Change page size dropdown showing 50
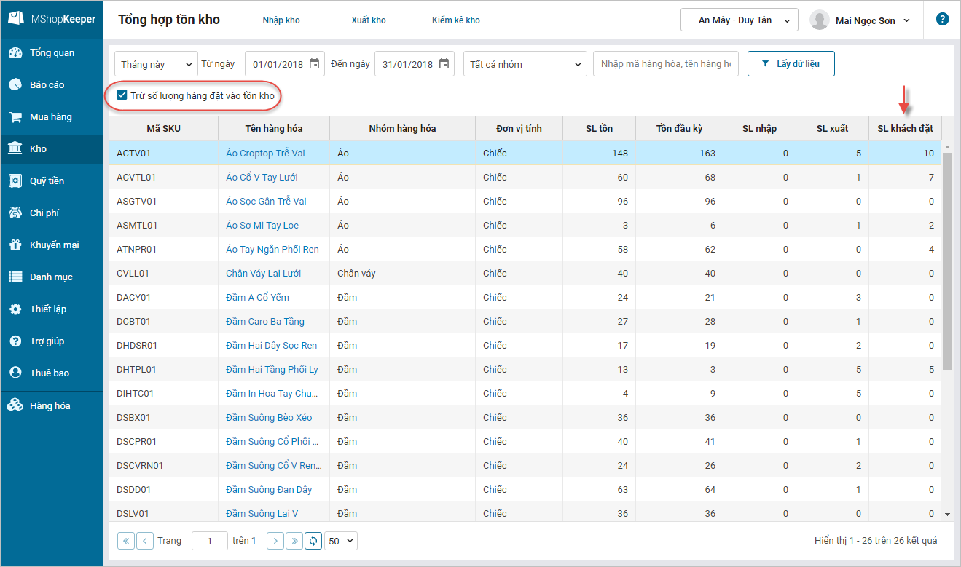Image resolution: width=961 pixels, height=567 pixels. coord(341,541)
